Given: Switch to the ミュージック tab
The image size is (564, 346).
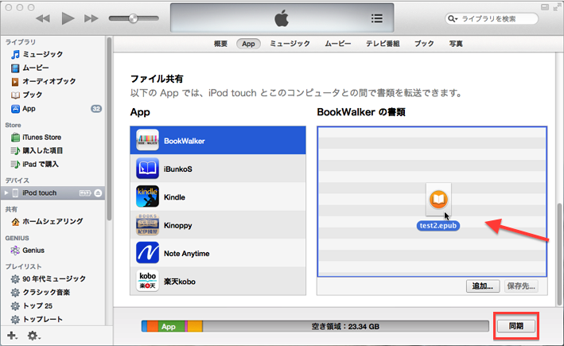Looking at the screenshot, I should coord(290,44).
